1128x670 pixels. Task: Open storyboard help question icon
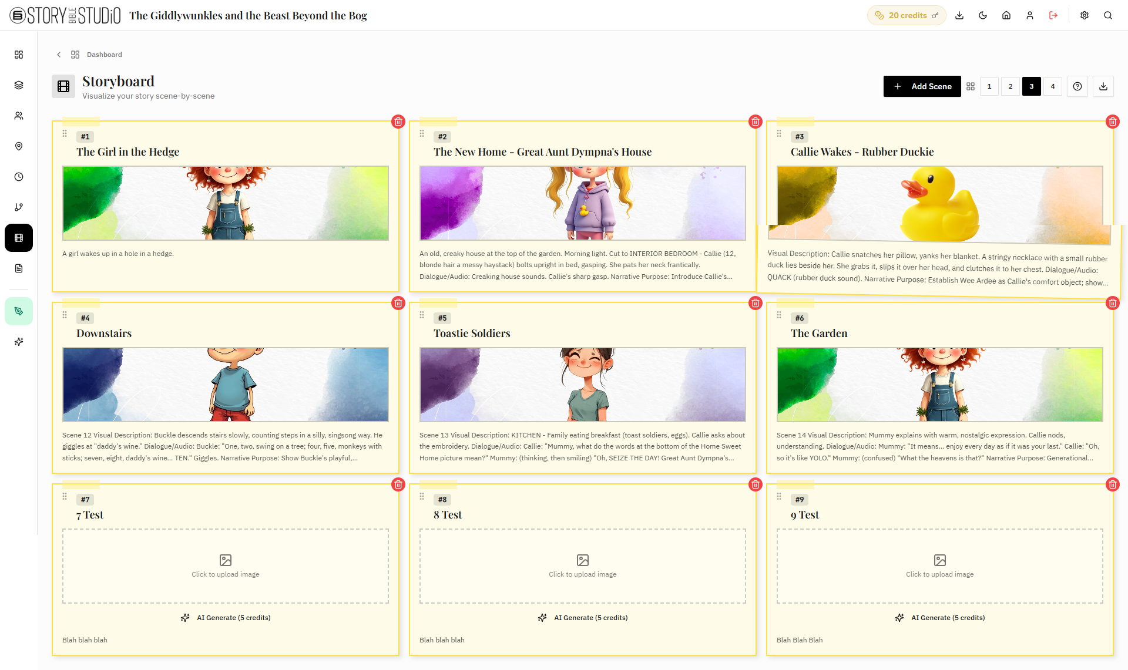[1077, 86]
